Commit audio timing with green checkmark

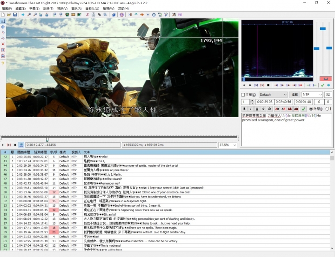(322, 85)
